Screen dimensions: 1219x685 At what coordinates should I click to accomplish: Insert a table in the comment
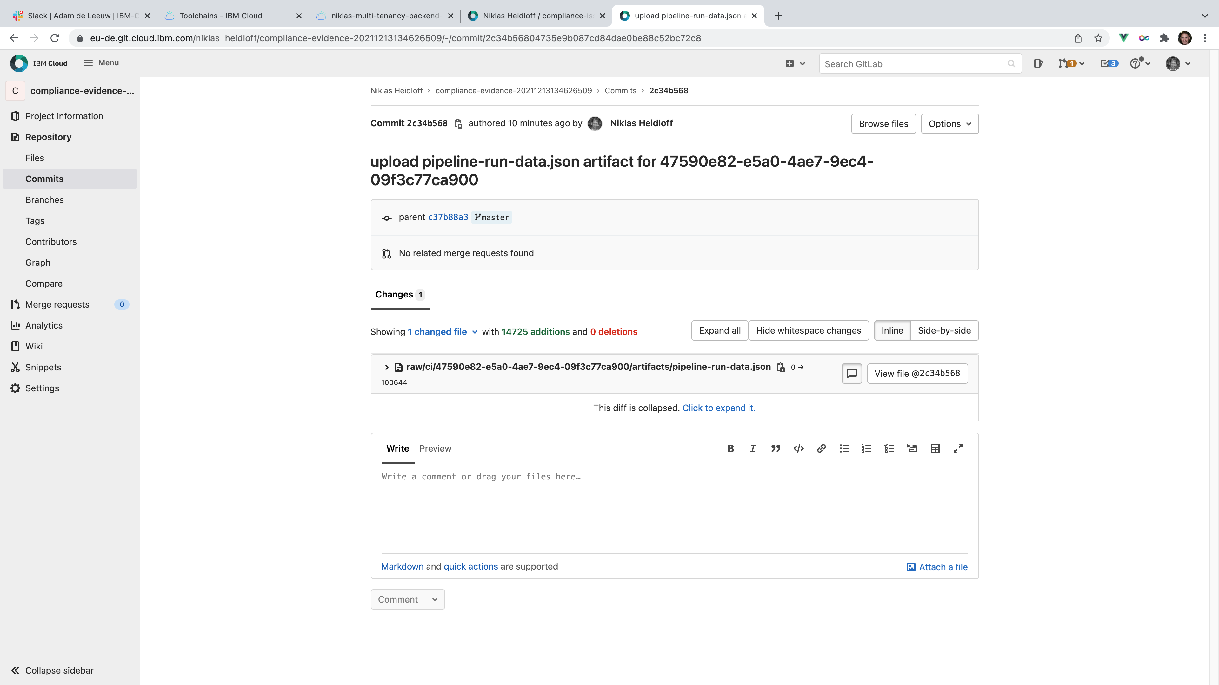935,449
